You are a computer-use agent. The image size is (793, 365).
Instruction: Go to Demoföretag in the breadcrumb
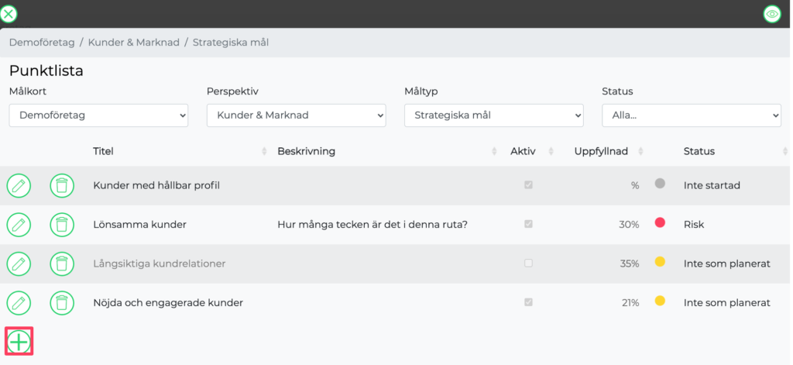42,43
